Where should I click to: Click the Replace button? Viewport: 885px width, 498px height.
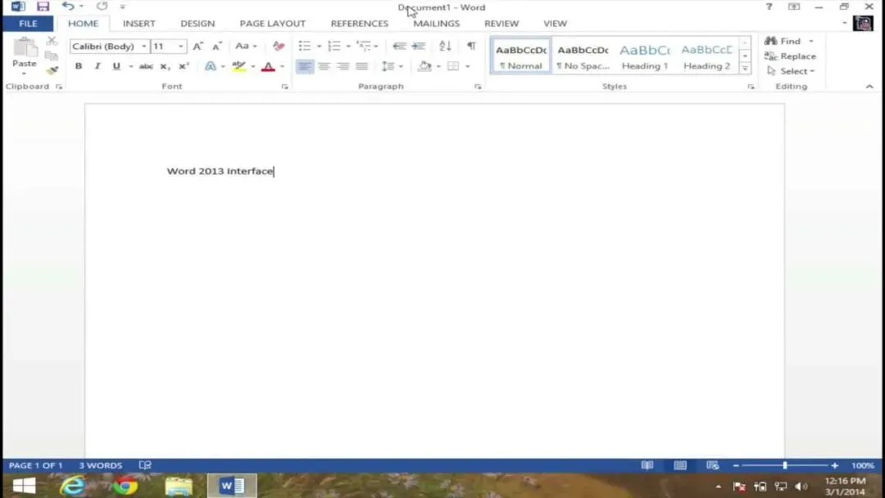tap(790, 56)
